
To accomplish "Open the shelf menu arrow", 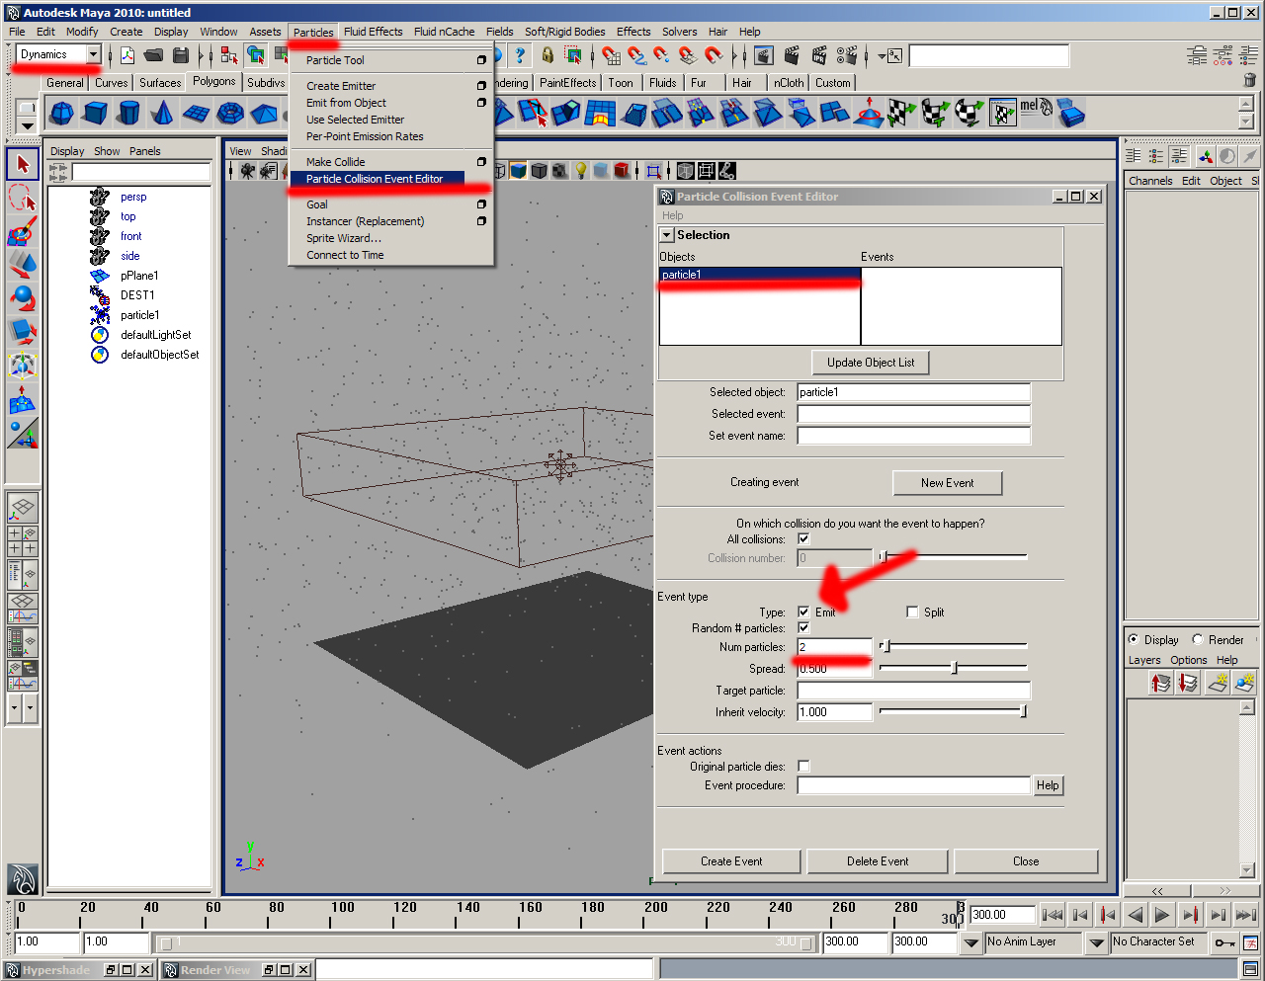I will click(27, 125).
